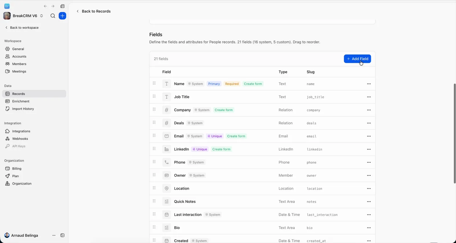This screenshot has width=456, height=243.
Task: Click the drag handle of the Company row
Action: (154, 110)
